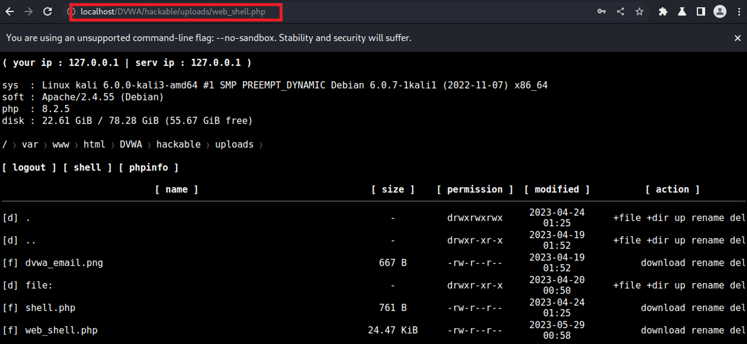
Task: Open the web_shell.php file entry
Action: tap(61, 330)
